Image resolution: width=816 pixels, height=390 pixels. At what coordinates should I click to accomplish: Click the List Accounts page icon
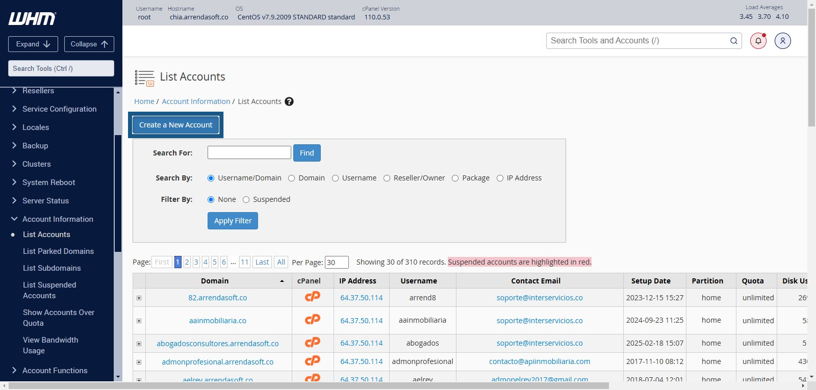(x=144, y=78)
